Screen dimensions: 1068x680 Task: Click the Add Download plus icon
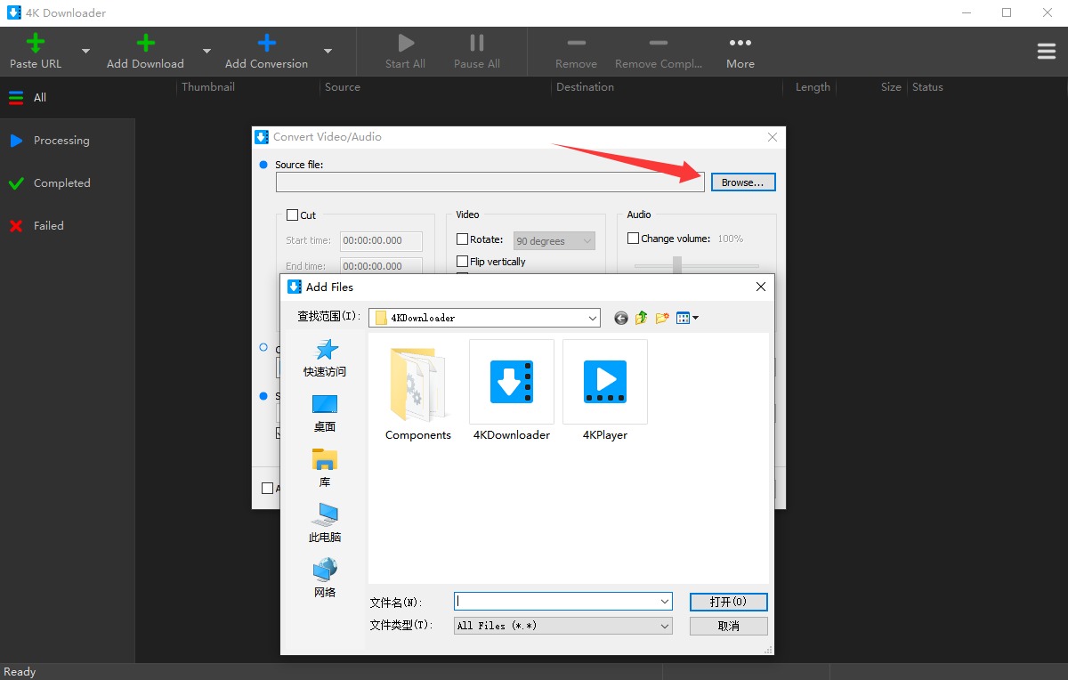[145, 43]
